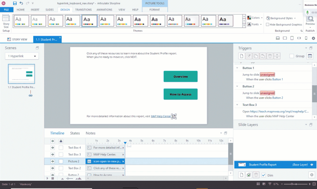317x189 pixels.
Task: Switch to the ANIMATIONS ribbon tab
Action: tap(104, 10)
